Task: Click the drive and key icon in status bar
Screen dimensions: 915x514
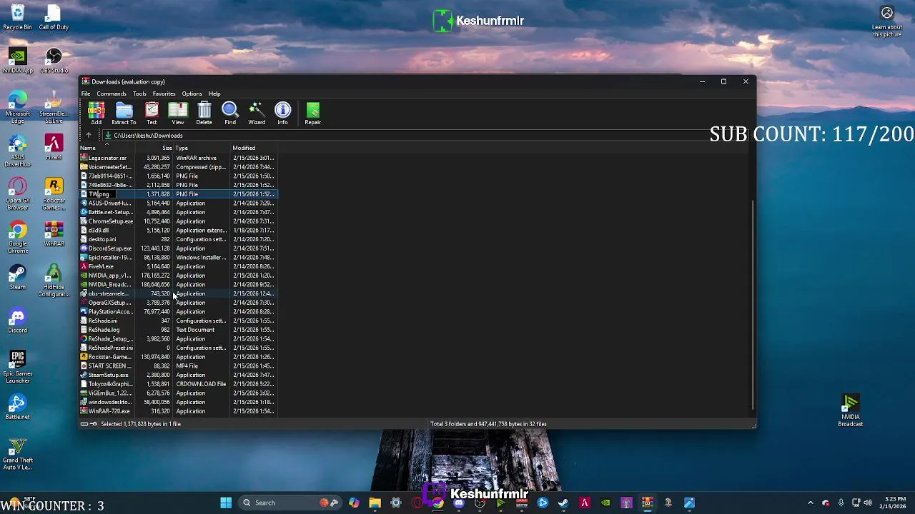Action: click(88, 424)
